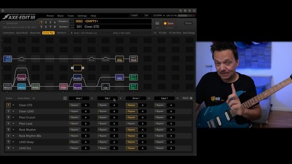Click the Clean LEAD scene name

point(26,111)
